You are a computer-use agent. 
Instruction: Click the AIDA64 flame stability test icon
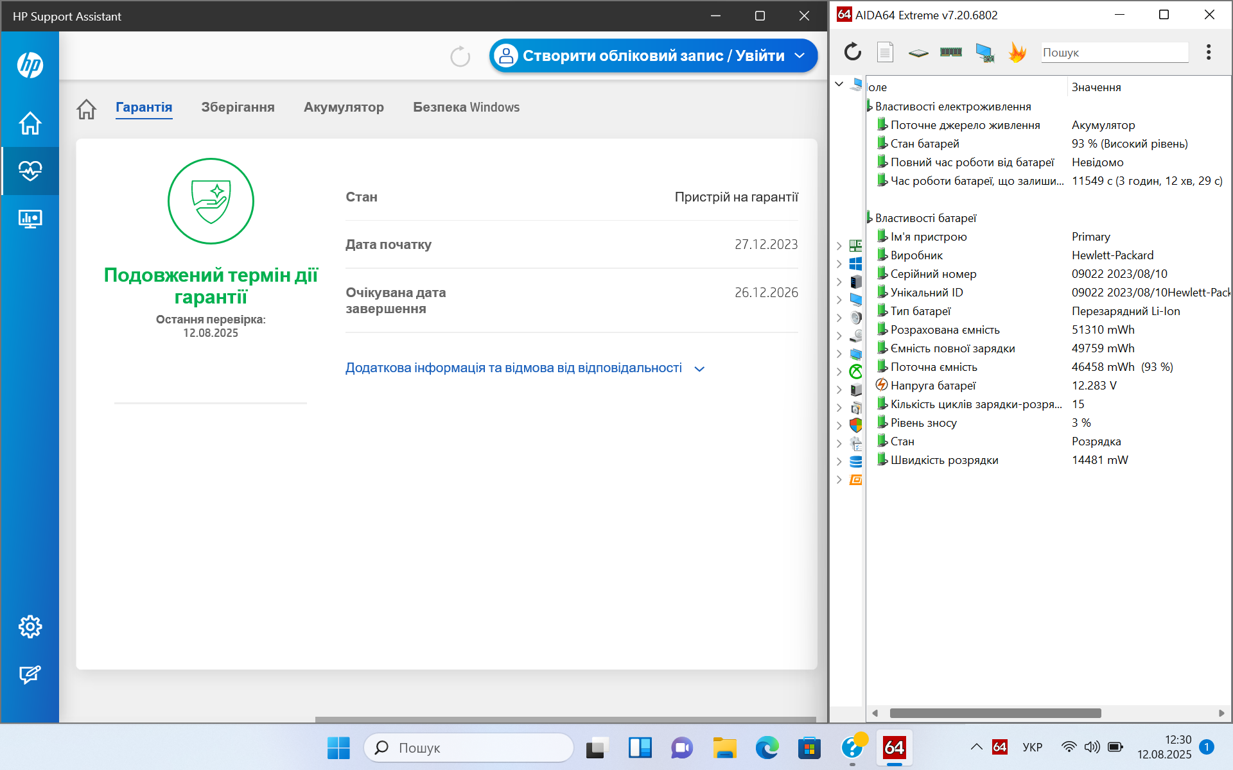(x=1017, y=52)
